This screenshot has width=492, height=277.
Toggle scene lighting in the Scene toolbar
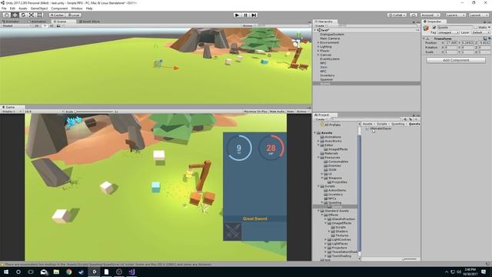45,25
